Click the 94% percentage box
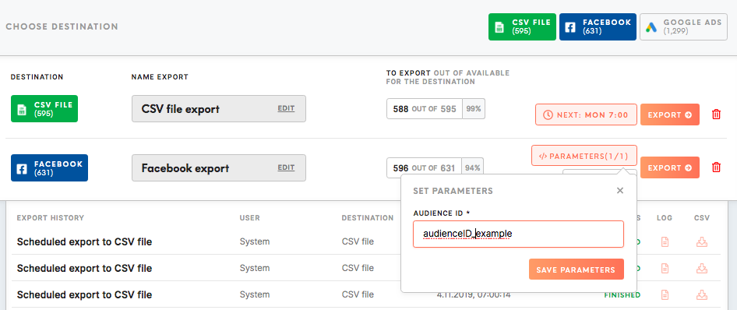Viewport: 737px width, 310px height. [x=474, y=167]
